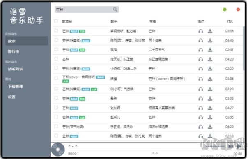Download the 03:05 song by 赵呆儿
The height and width of the screenshot is (159, 248).
coord(210,117)
